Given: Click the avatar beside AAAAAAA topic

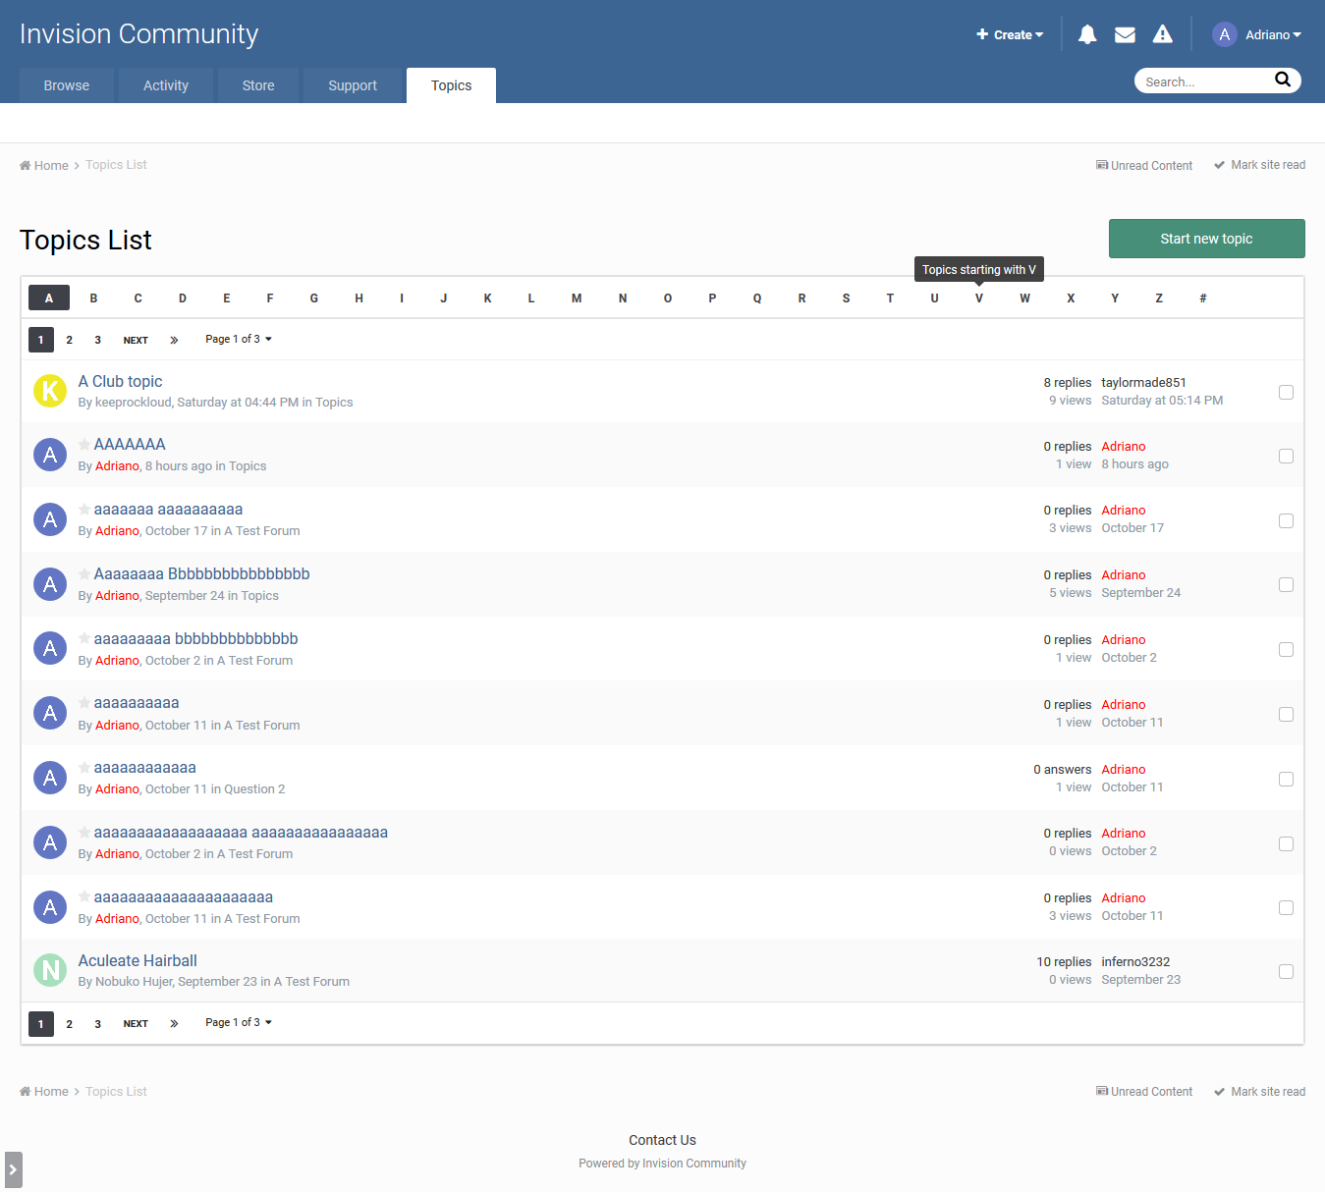Looking at the screenshot, I should pyautogui.click(x=50, y=455).
